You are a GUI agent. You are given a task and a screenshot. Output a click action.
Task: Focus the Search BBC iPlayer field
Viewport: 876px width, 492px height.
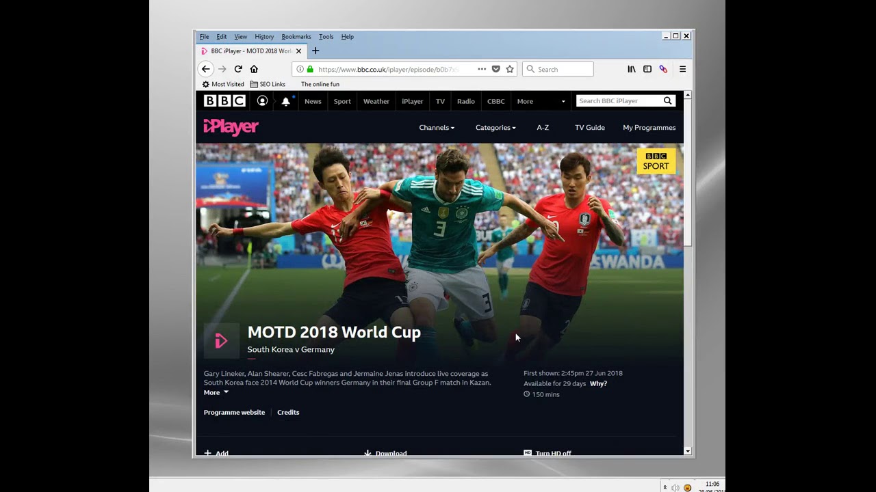click(x=619, y=101)
